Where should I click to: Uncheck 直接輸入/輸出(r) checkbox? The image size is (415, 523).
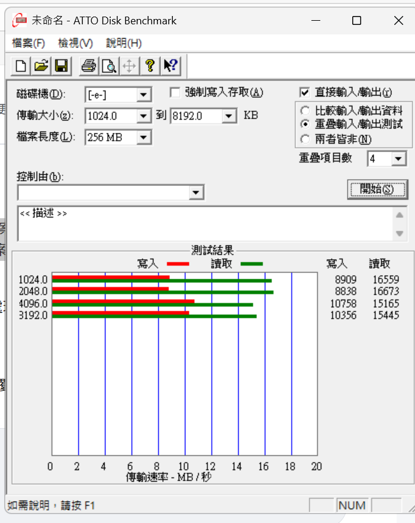coord(304,92)
